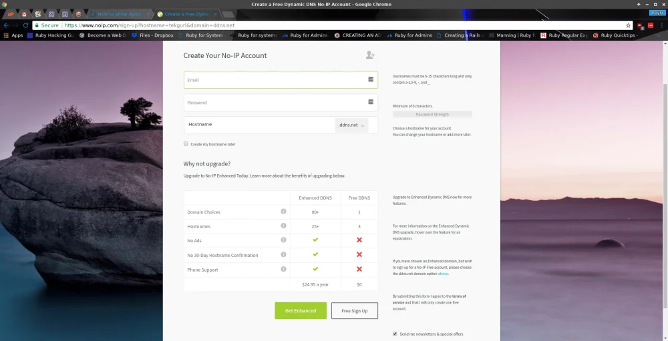668x341 pixels.
Task: Click the Password Strength meter bar
Action: click(432, 115)
